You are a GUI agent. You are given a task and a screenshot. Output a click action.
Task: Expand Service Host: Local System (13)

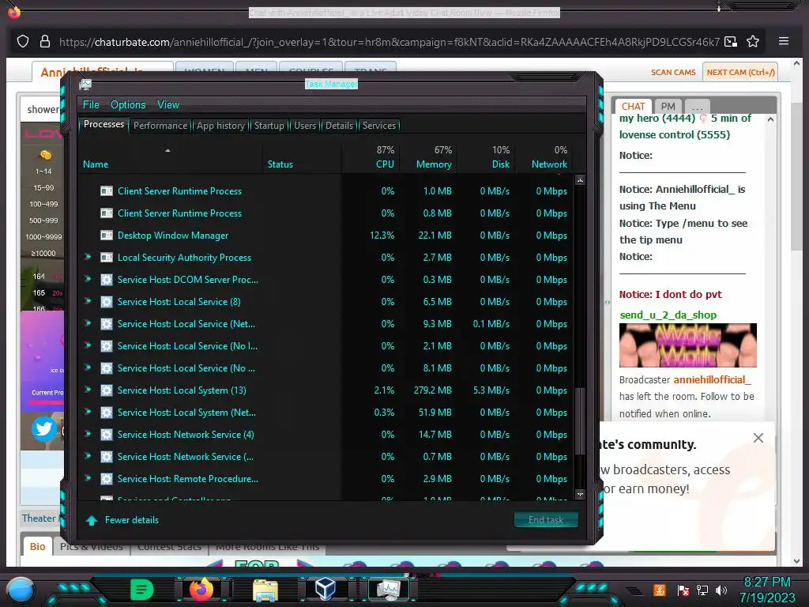point(88,389)
